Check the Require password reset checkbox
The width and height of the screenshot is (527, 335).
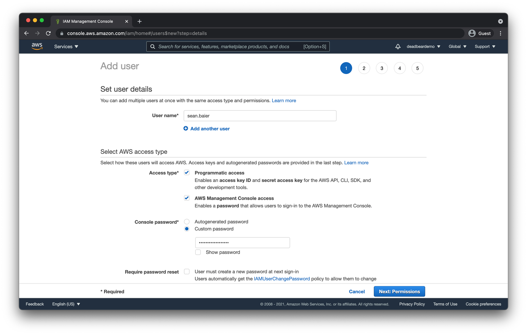point(187,272)
